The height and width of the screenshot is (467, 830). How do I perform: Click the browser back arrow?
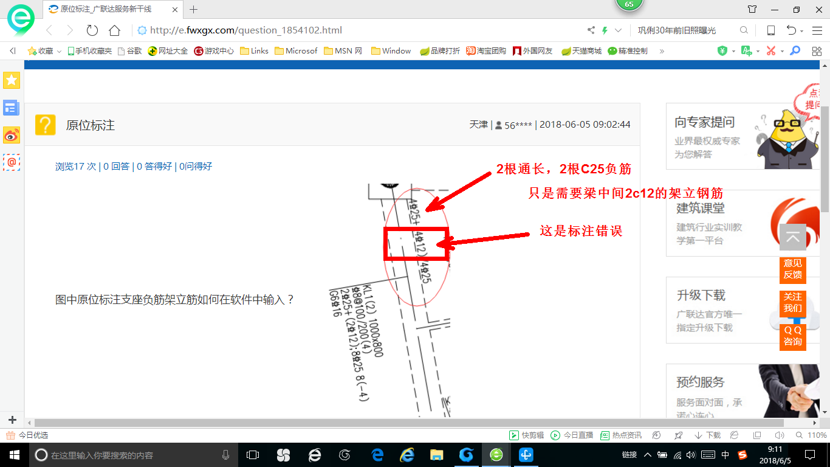tap(50, 30)
